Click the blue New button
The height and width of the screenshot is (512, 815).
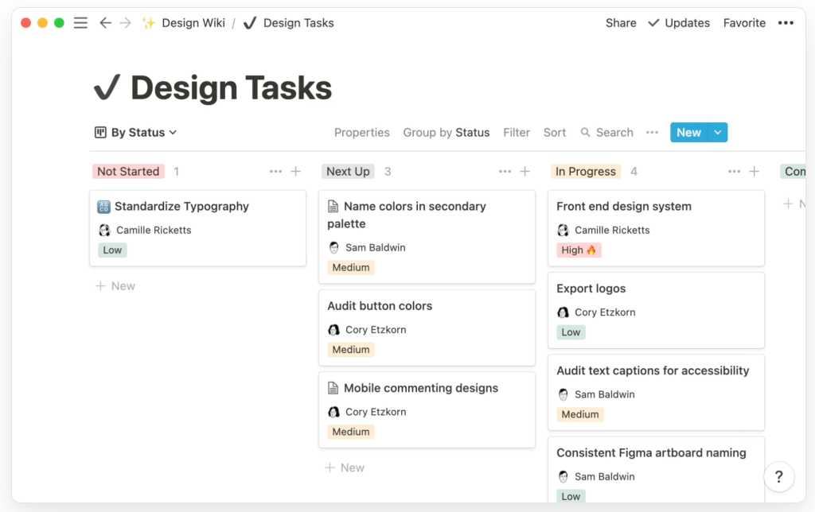[688, 133]
